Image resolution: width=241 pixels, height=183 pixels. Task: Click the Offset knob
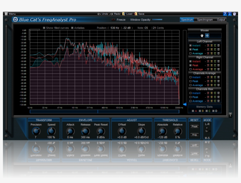pyautogui.click(x=122, y=131)
